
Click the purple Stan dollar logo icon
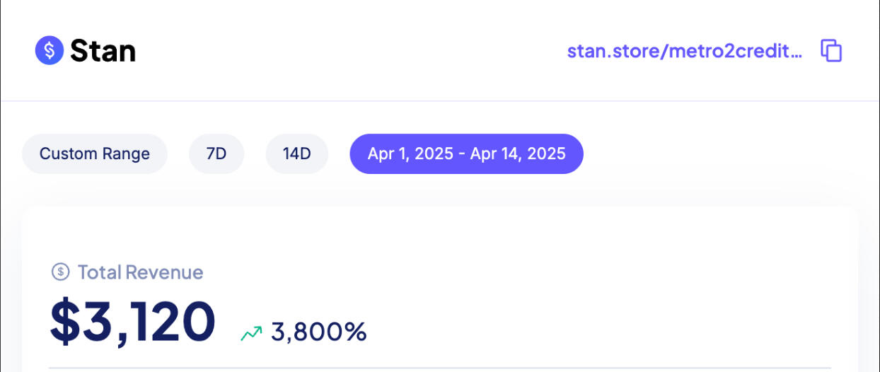point(50,51)
